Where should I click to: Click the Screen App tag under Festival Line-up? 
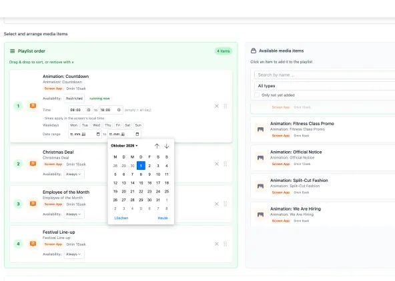click(53, 244)
